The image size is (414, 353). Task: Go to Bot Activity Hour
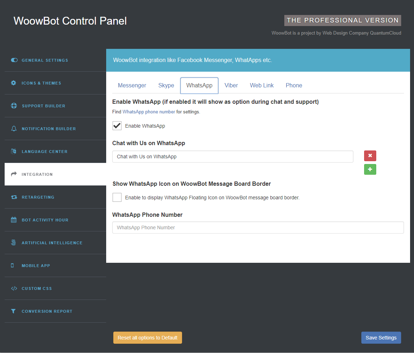pos(56,220)
